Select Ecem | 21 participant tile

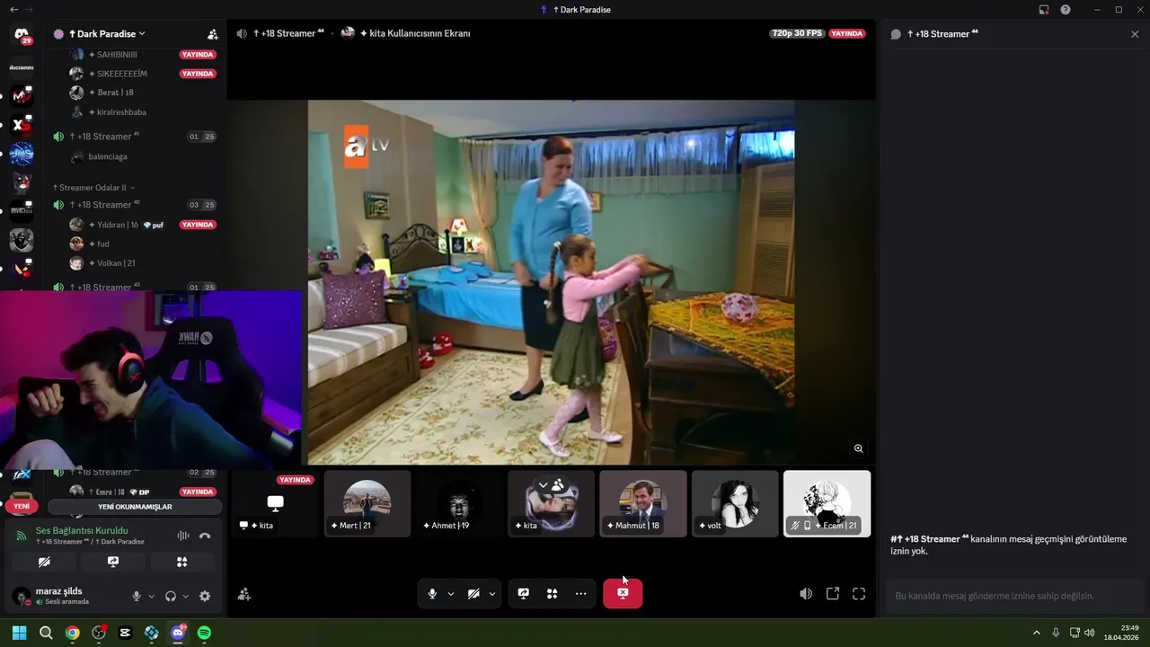[827, 504]
